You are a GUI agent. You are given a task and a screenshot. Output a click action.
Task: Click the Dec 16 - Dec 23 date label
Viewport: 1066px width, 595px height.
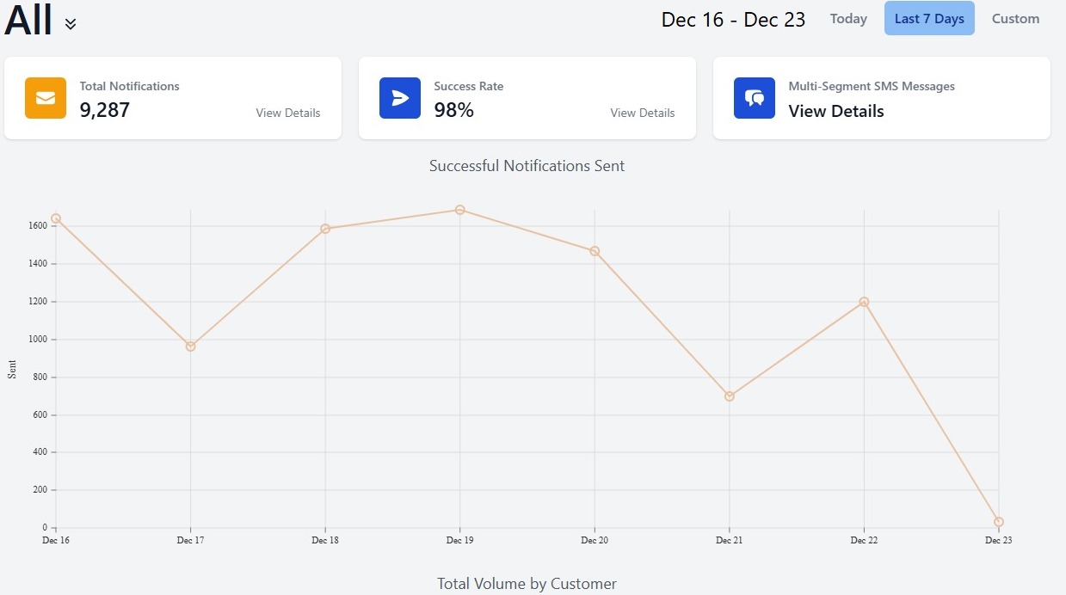733,20
